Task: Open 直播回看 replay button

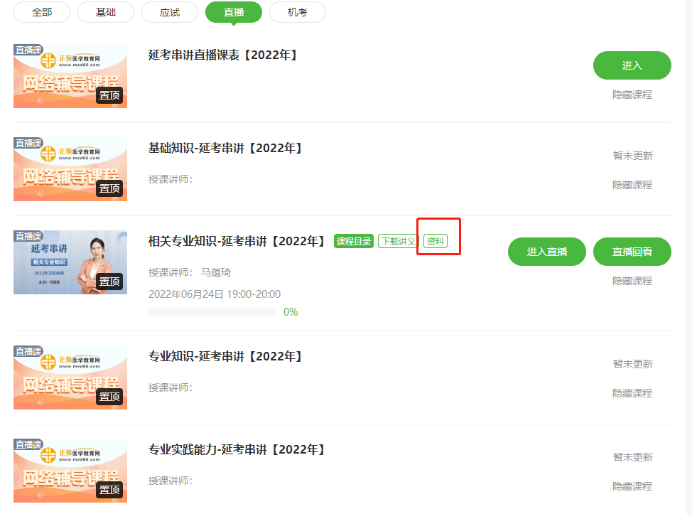Action: click(632, 252)
